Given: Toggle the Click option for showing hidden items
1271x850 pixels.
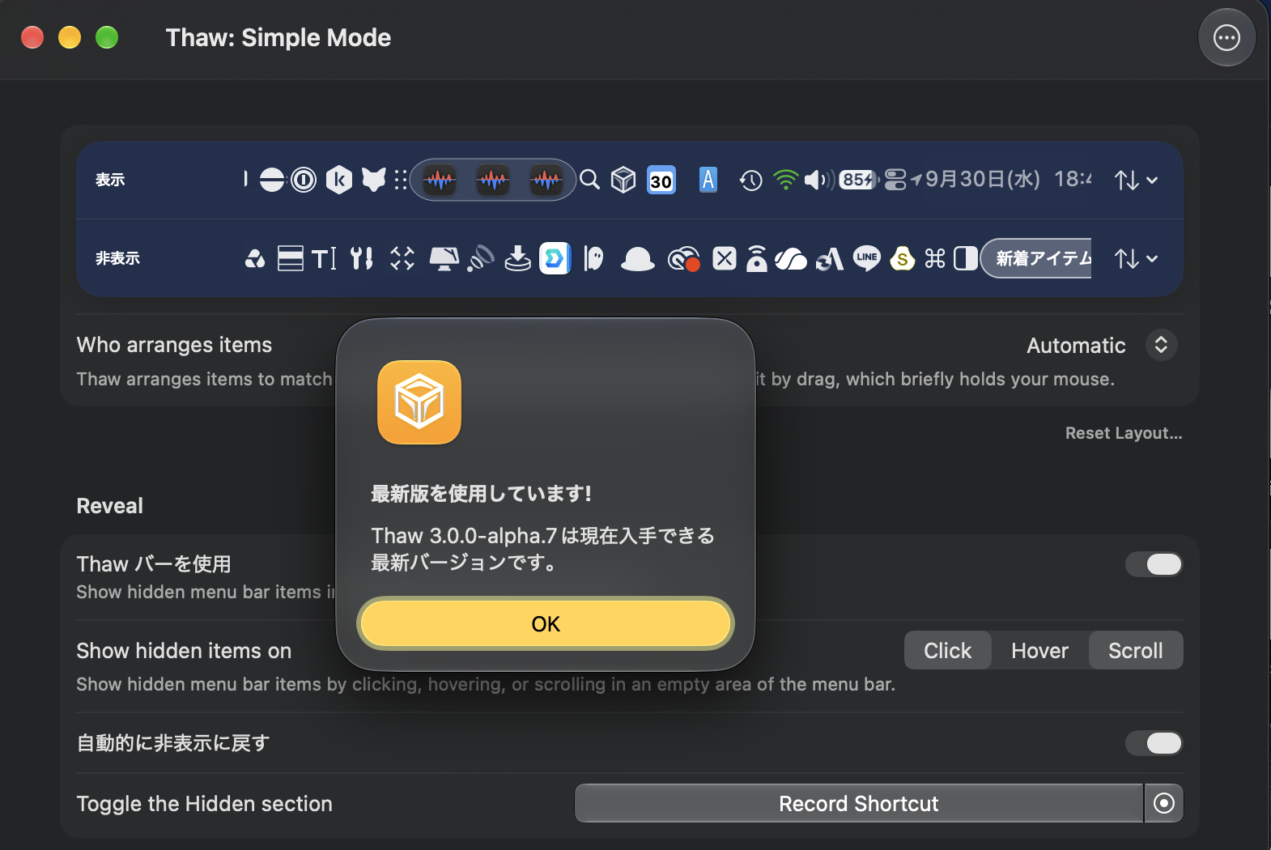Looking at the screenshot, I should (947, 651).
